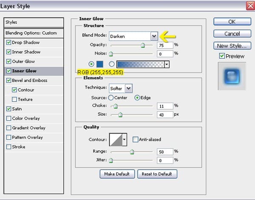
Task: Click the Opacity value field
Action: pyautogui.click(x=165, y=45)
